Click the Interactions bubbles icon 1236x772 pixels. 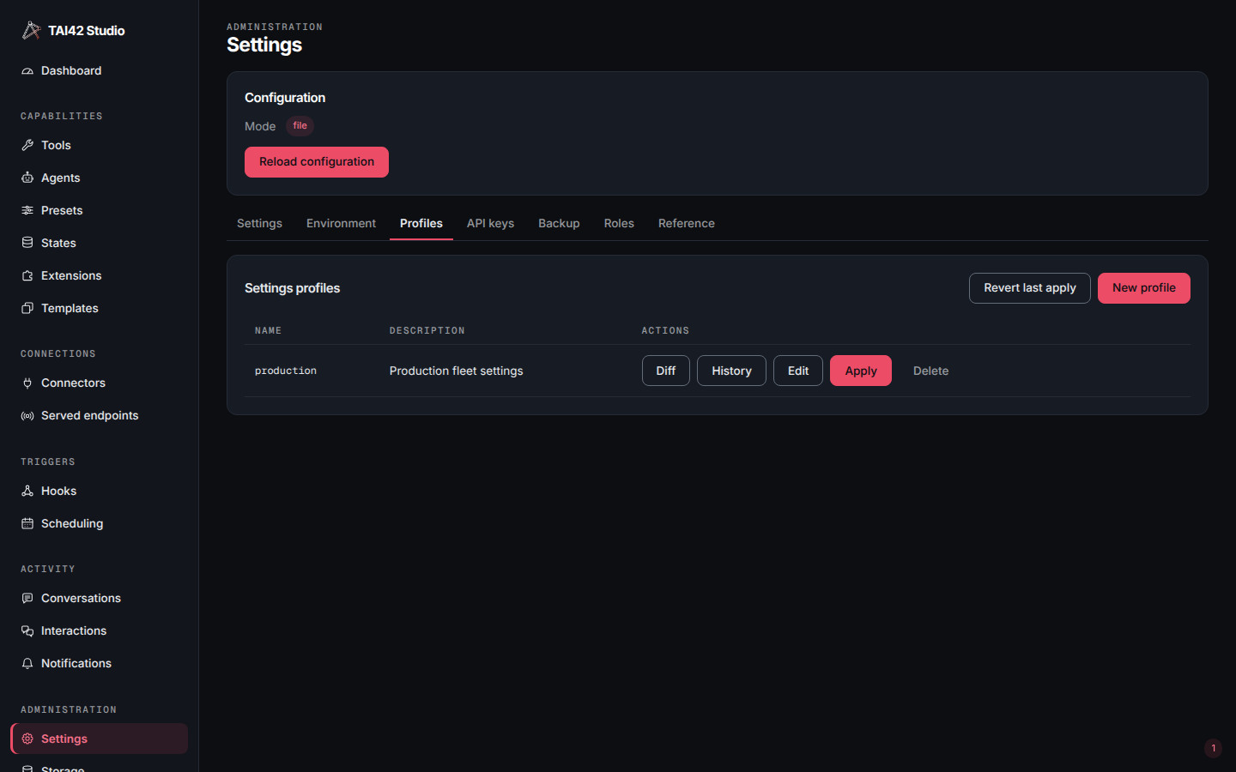click(27, 631)
